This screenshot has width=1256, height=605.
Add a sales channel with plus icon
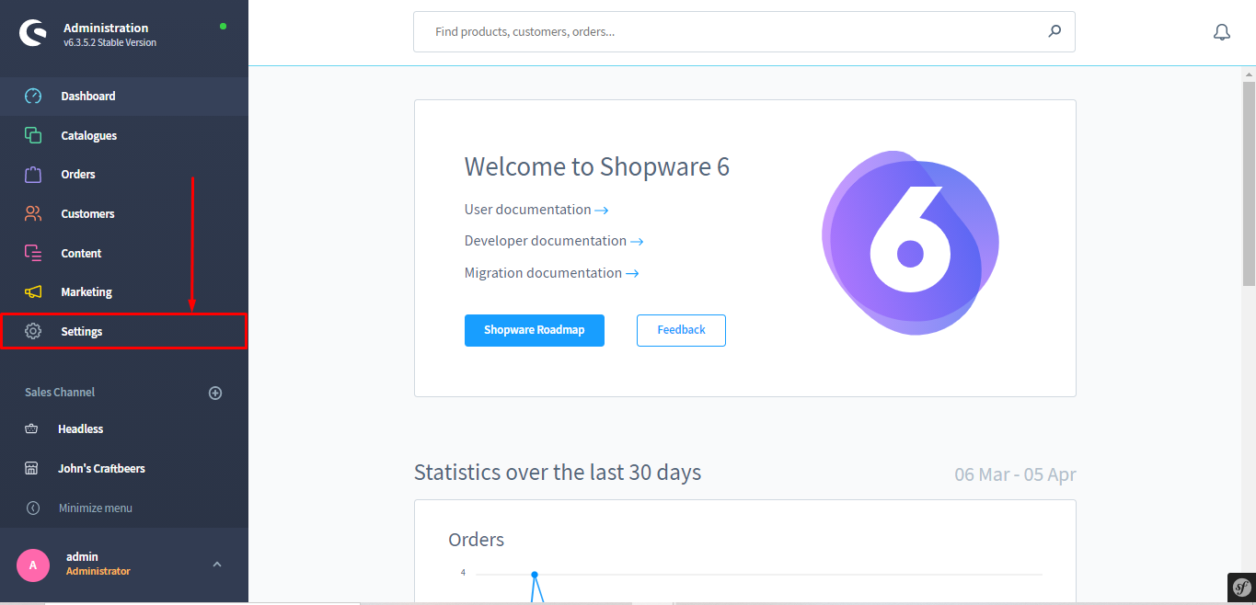[x=215, y=393]
